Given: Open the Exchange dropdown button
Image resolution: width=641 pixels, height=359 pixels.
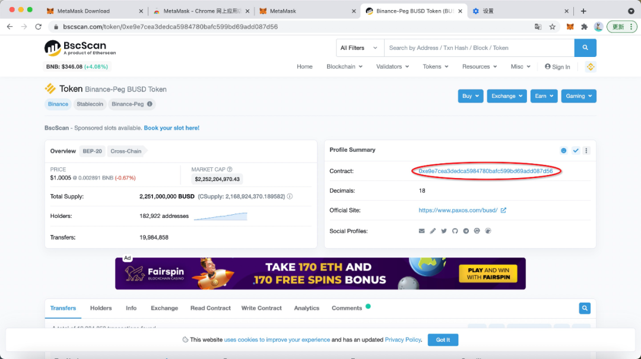Looking at the screenshot, I should pos(507,96).
